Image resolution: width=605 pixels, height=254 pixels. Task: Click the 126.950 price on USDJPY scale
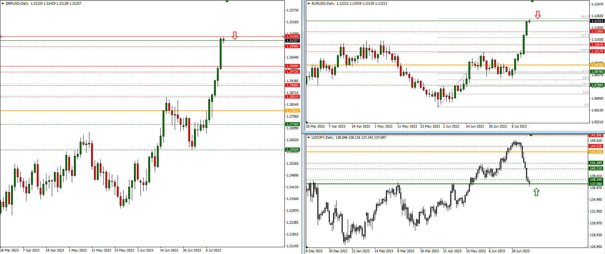(x=595, y=247)
